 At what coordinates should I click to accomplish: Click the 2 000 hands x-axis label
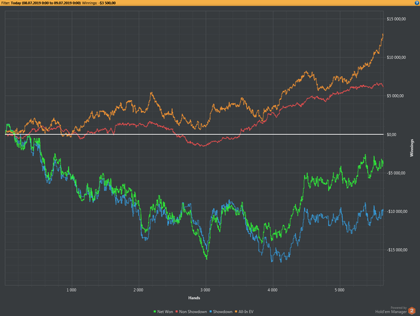(138, 290)
